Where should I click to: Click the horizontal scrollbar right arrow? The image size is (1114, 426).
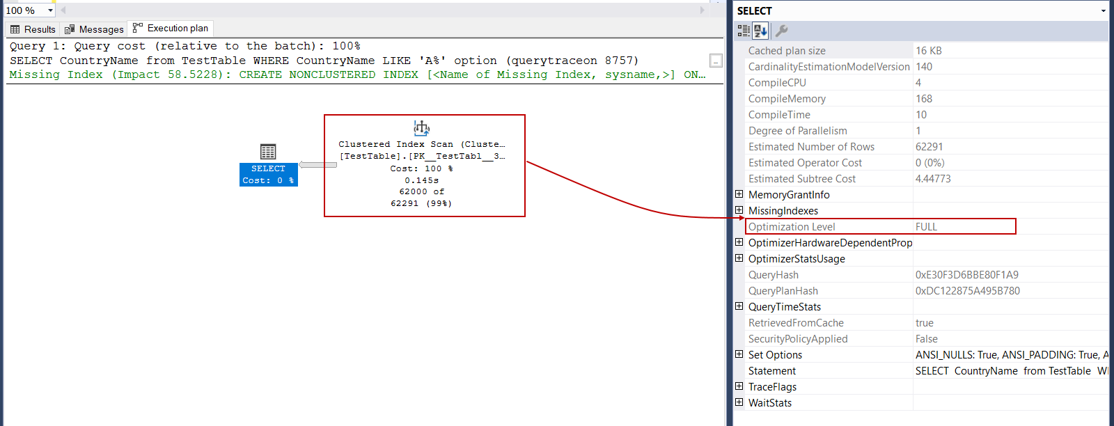[x=703, y=10]
